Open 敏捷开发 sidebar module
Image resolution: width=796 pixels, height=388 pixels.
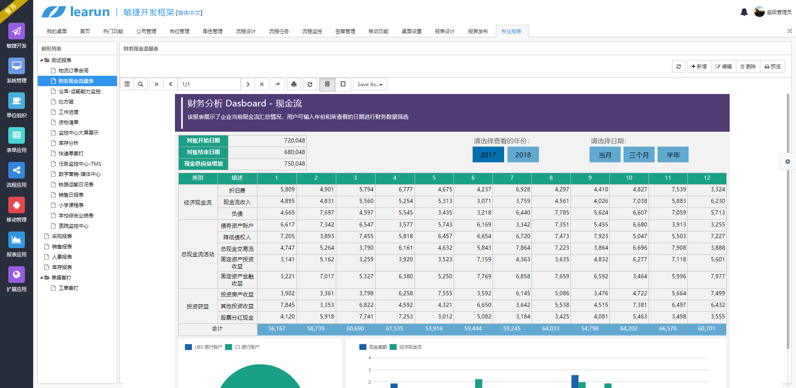(x=17, y=36)
